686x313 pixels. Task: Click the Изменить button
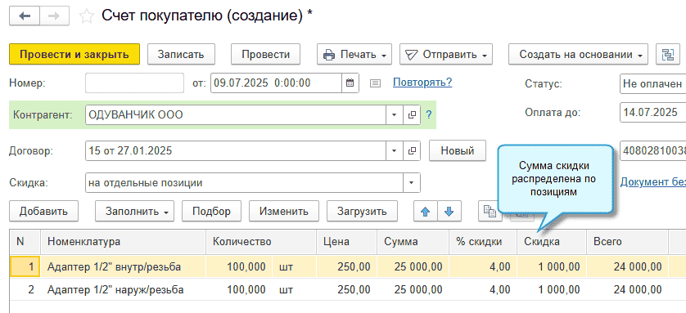[283, 212]
